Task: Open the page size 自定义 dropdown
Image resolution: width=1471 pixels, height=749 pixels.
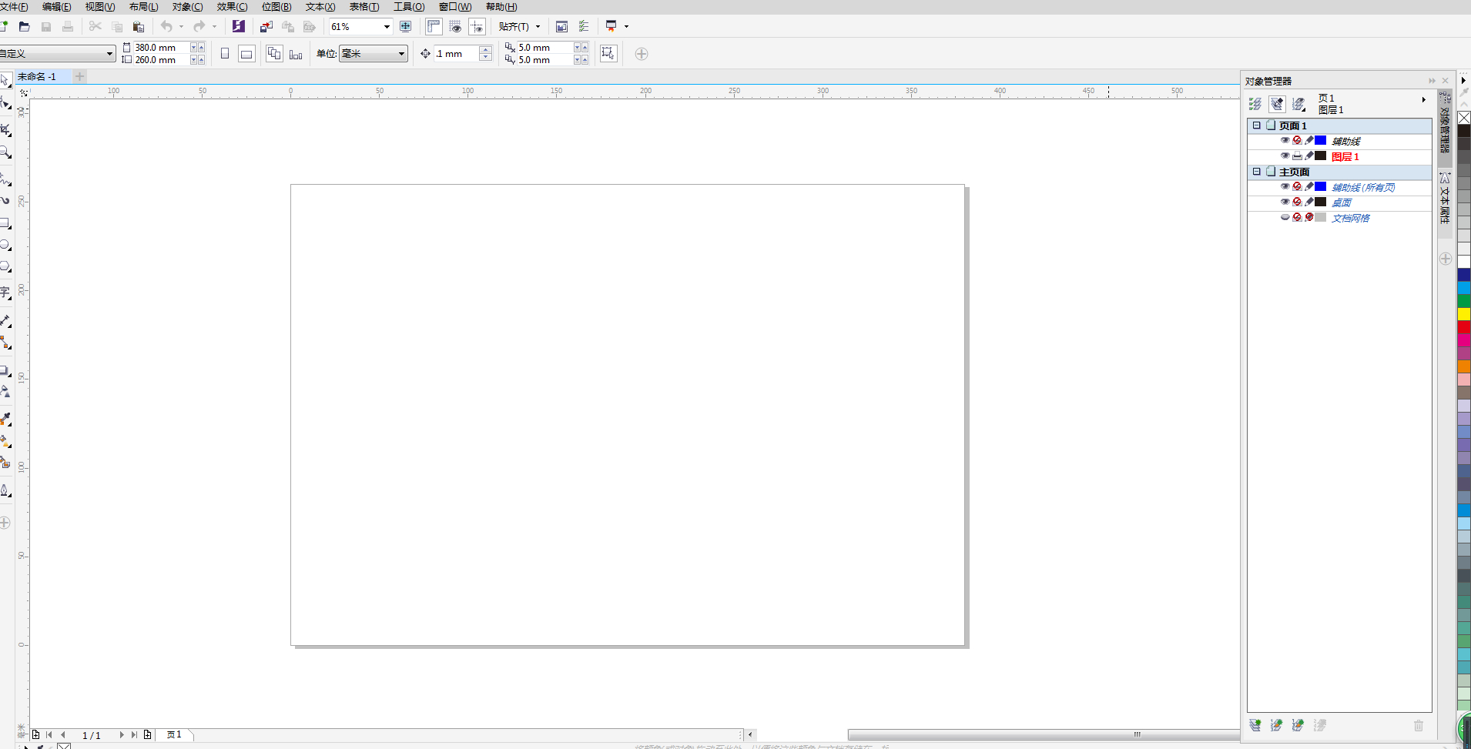Action: 109,54
